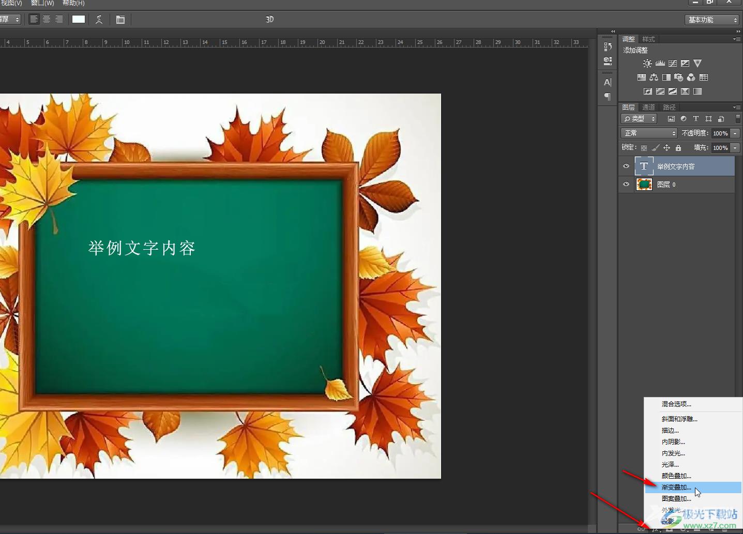This screenshot has width=743, height=534.
Task: Add a Levels adjustment
Action: (x=660, y=63)
